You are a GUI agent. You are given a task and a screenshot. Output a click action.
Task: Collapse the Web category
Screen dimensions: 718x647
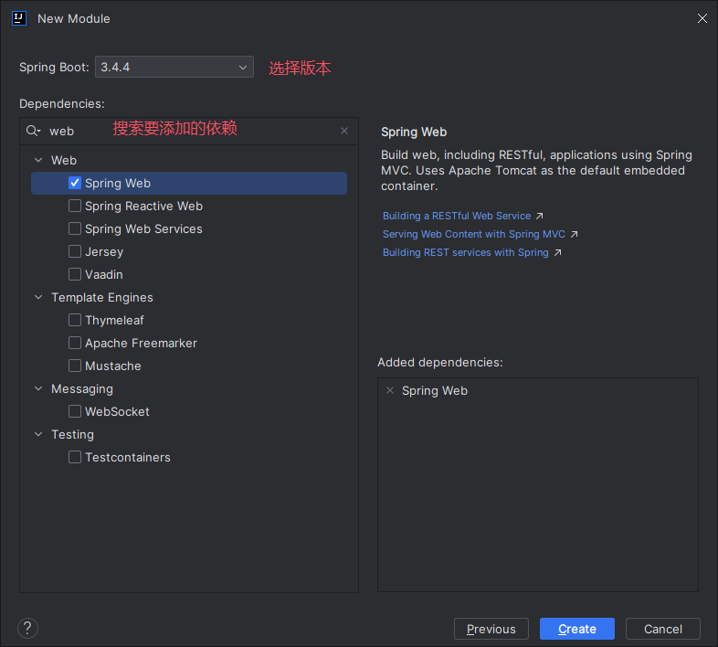pos(38,160)
